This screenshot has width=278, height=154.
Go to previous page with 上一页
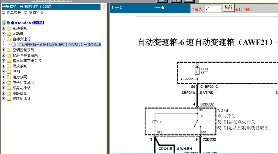(x=117, y=8)
